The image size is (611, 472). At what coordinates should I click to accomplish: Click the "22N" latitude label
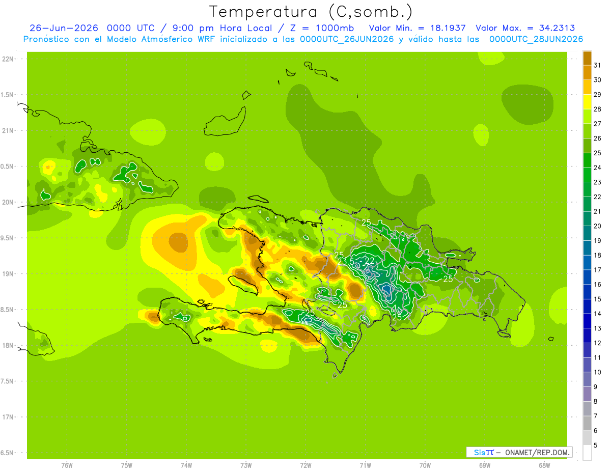(x=8, y=59)
